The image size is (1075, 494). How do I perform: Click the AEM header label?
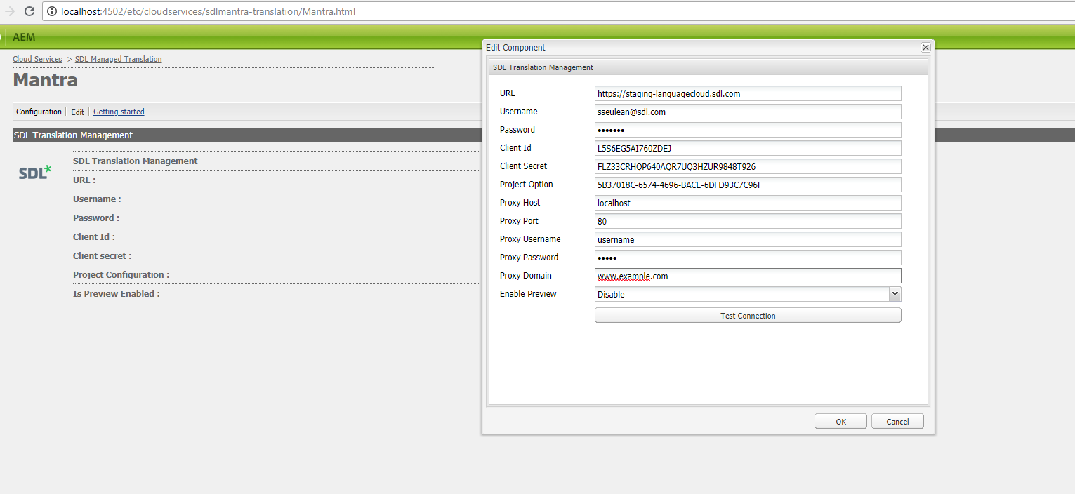(x=24, y=37)
